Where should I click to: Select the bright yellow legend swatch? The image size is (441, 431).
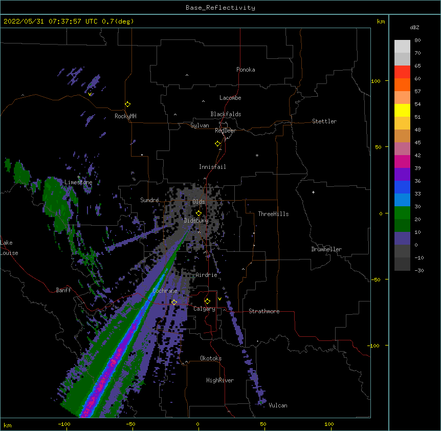[x=402, y=110]
